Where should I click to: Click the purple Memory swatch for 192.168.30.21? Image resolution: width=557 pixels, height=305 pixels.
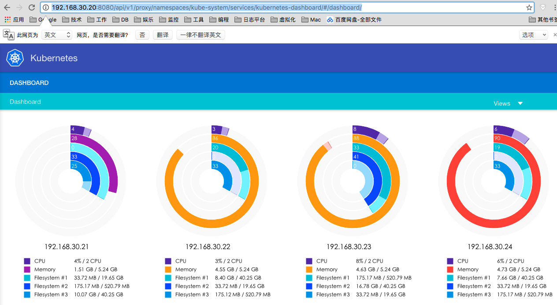tap(27, 269)
